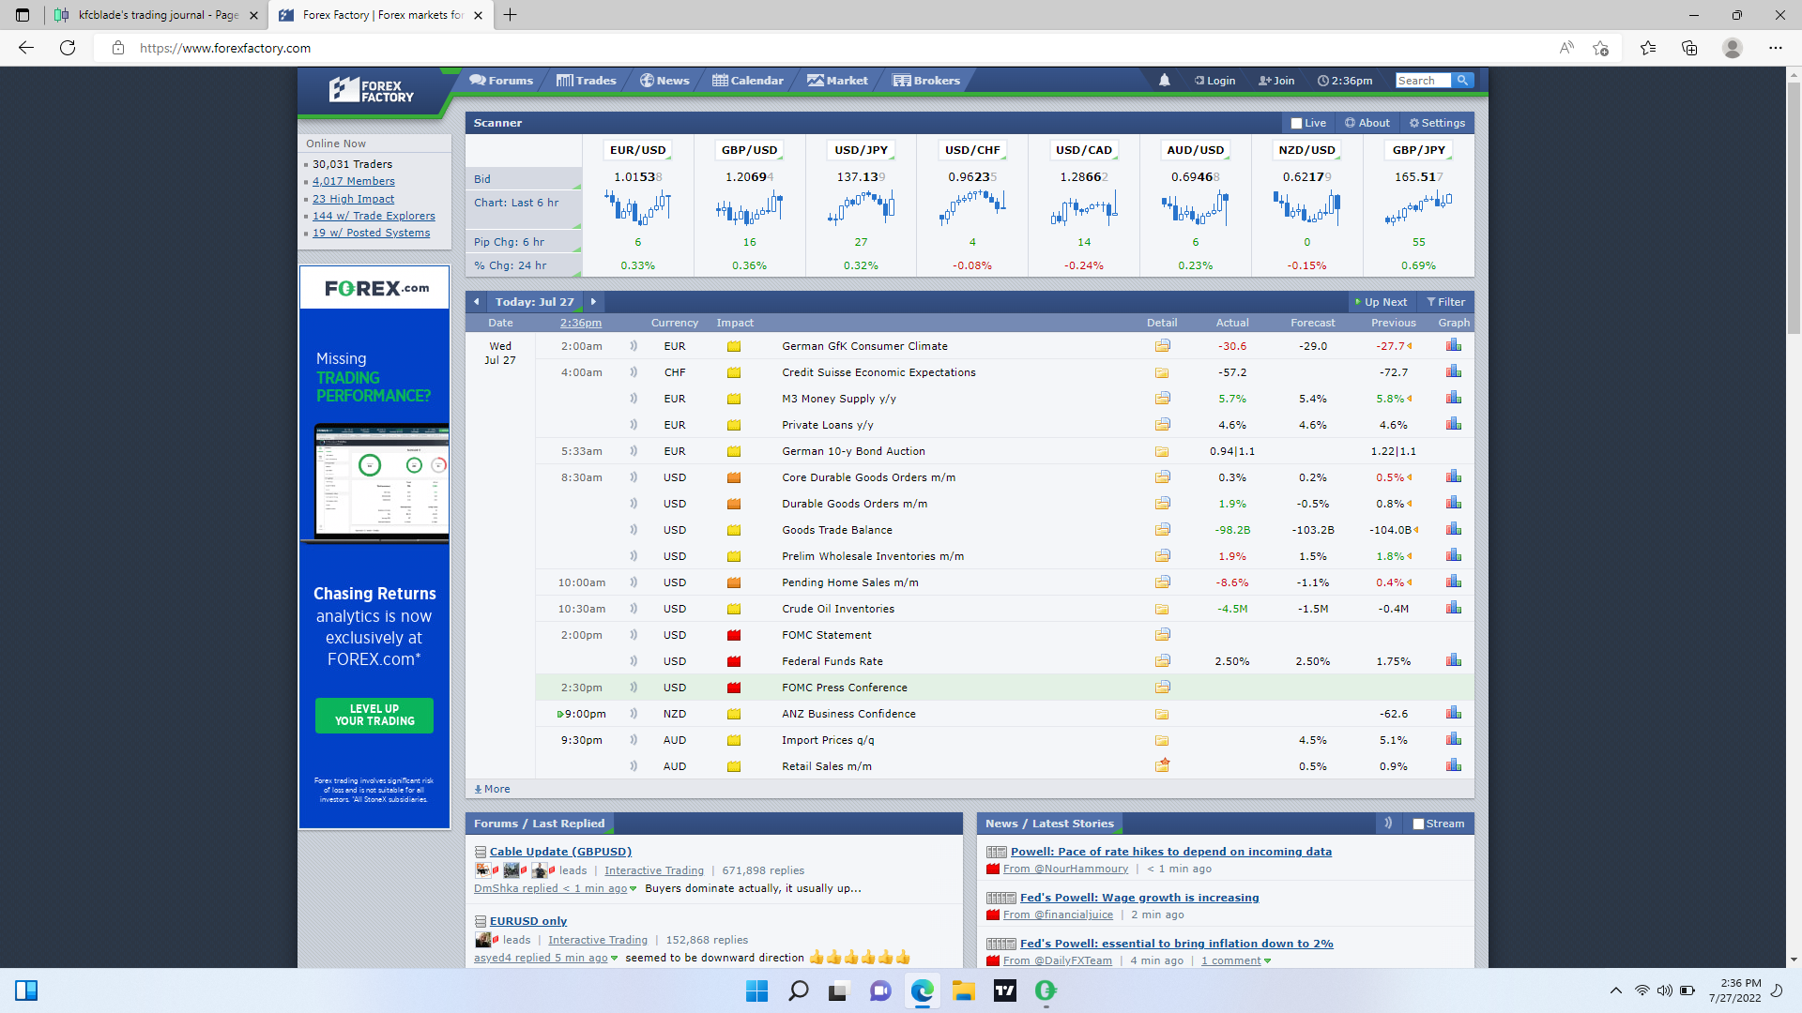Open DmShka reply dropdown arrow
The width and height of the screenshot is (1802, 1013).
pyautogui.click(x=634, y=889)
